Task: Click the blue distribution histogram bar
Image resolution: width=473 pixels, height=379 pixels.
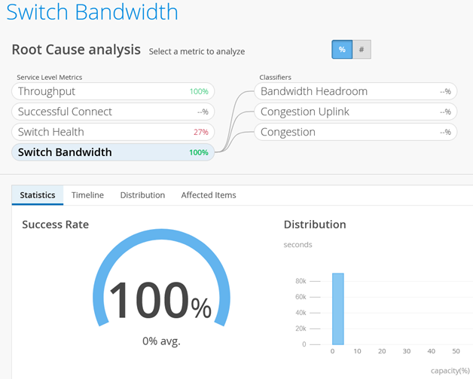Action: pyautogui.click(x=338, y=309)
